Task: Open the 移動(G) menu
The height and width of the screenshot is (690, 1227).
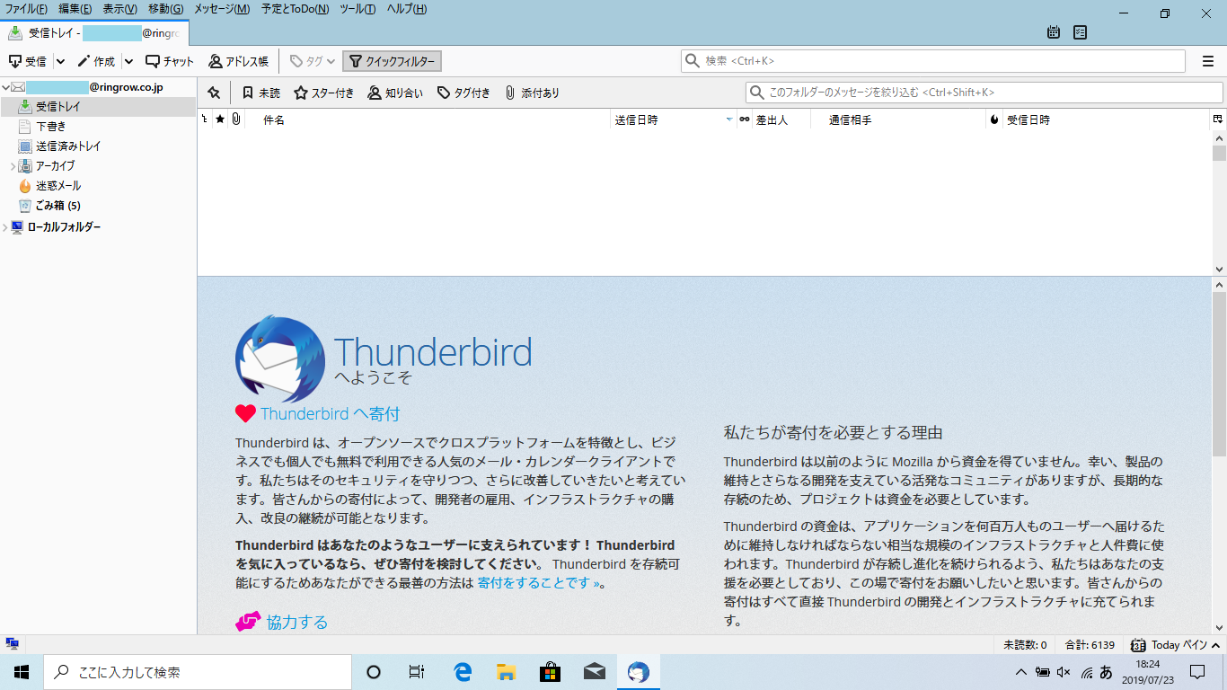Action: [x=165, y=9]
